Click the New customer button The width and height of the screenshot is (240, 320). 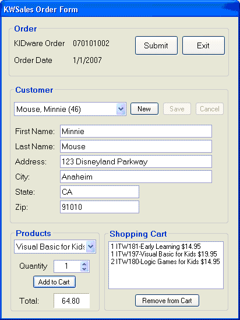pyautogui.click(x=144, y=109)
